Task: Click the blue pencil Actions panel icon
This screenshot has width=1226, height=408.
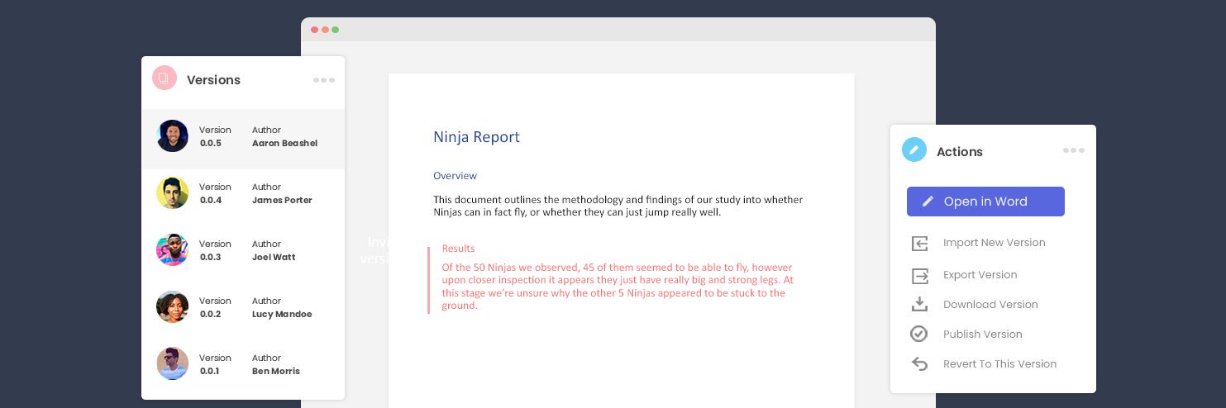Action: [914, 149]
